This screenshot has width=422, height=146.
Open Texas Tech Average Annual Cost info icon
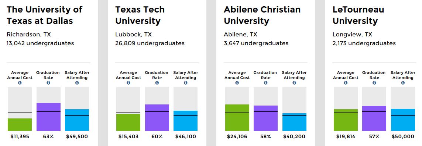128,83
